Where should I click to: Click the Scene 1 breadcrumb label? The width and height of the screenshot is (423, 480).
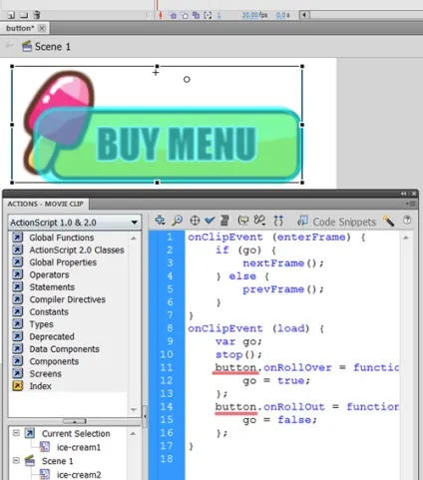pos(53,47)
